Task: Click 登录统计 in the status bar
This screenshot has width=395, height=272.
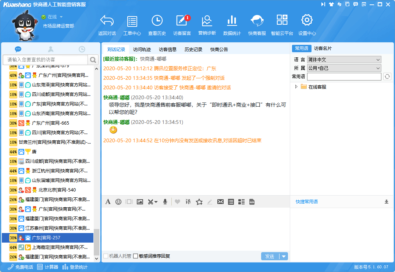Action: coord(75,267)
